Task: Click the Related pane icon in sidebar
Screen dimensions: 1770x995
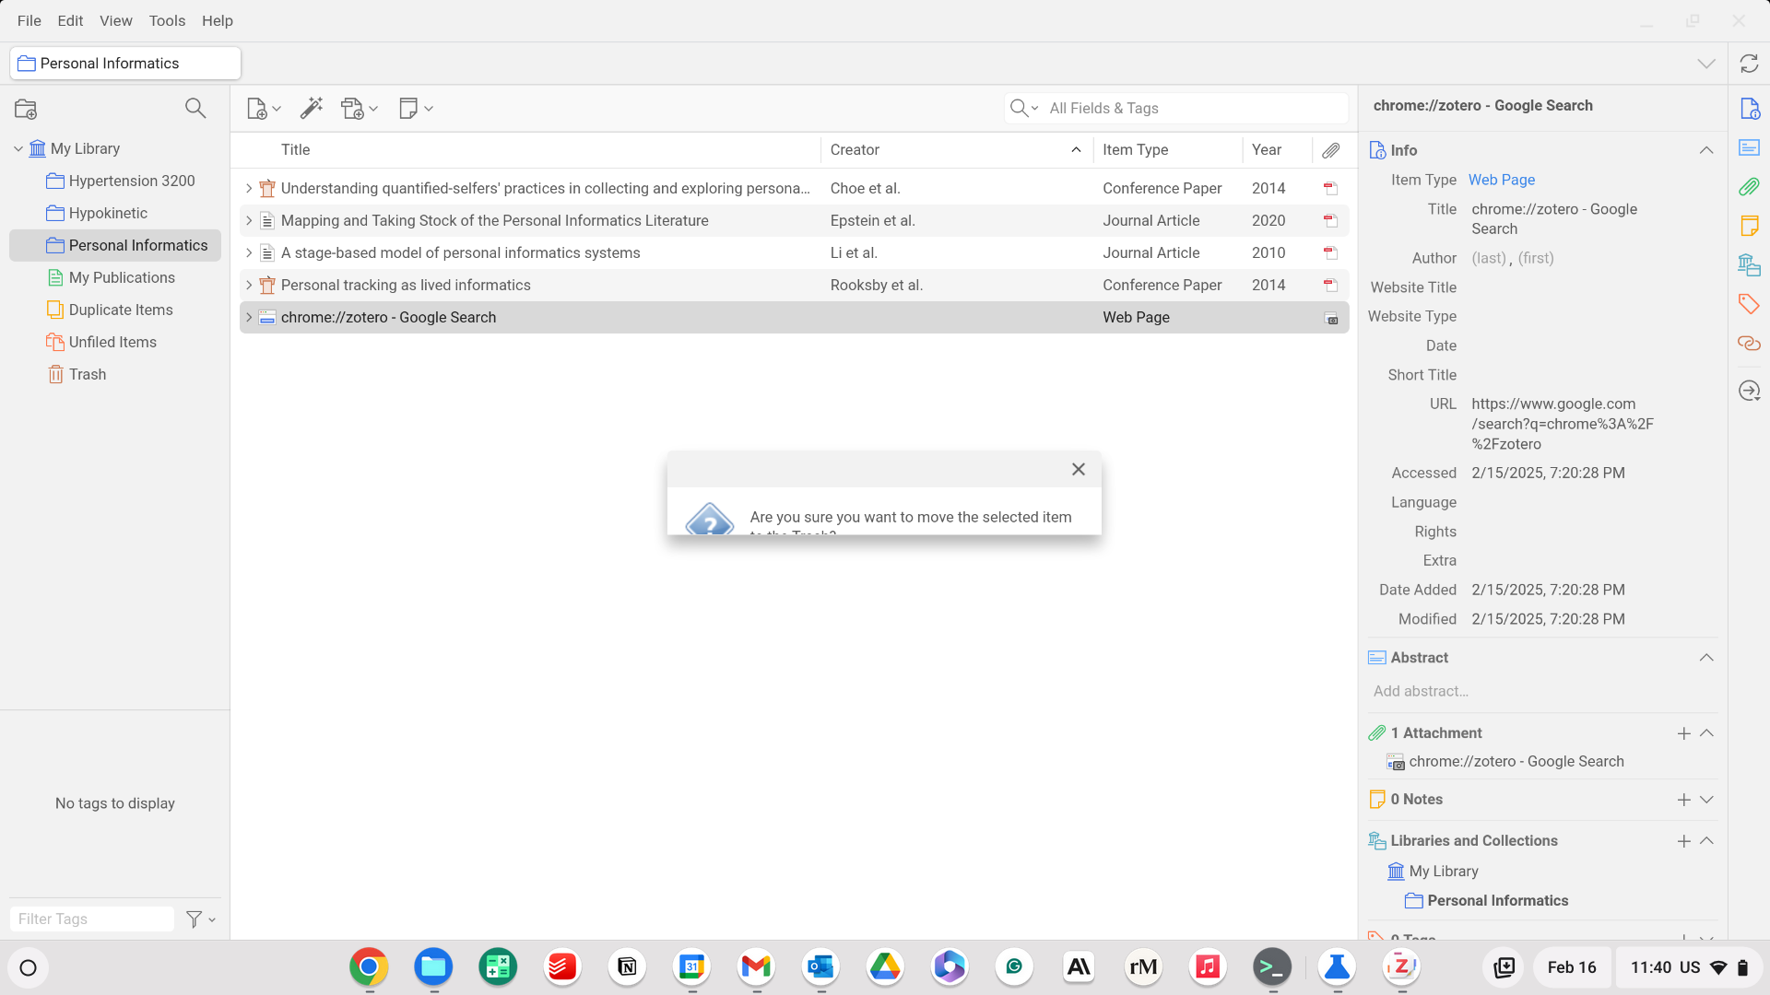Action: point(1749,344)
